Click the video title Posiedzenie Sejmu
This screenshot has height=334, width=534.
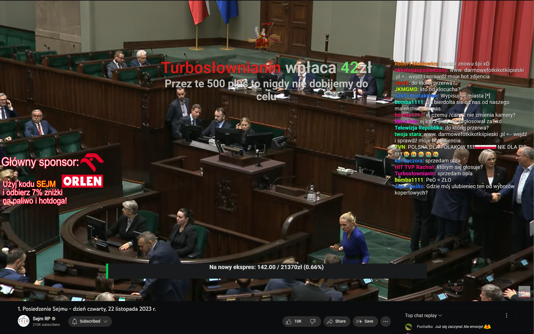(x=87, y=309)
